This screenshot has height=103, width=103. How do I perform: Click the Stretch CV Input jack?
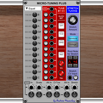coord(70,78)
